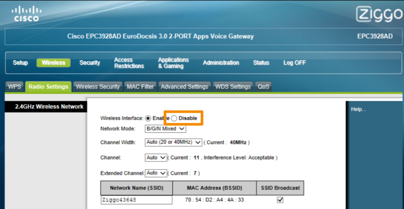This screenshot has height=209, width=404.
Task: Uncheck the SSID Broadcast checkbox
Action: pos(280,200)
